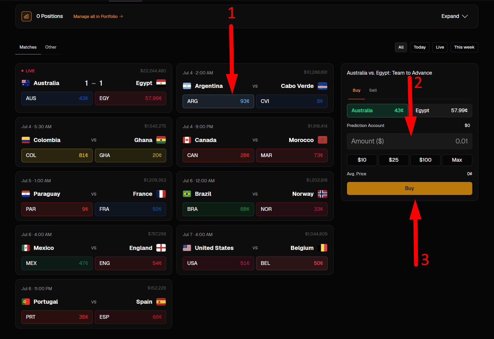Click the England flag icon
Image resolution: width=494 pixels, height=339 pixels.
[x=161, y=248]
